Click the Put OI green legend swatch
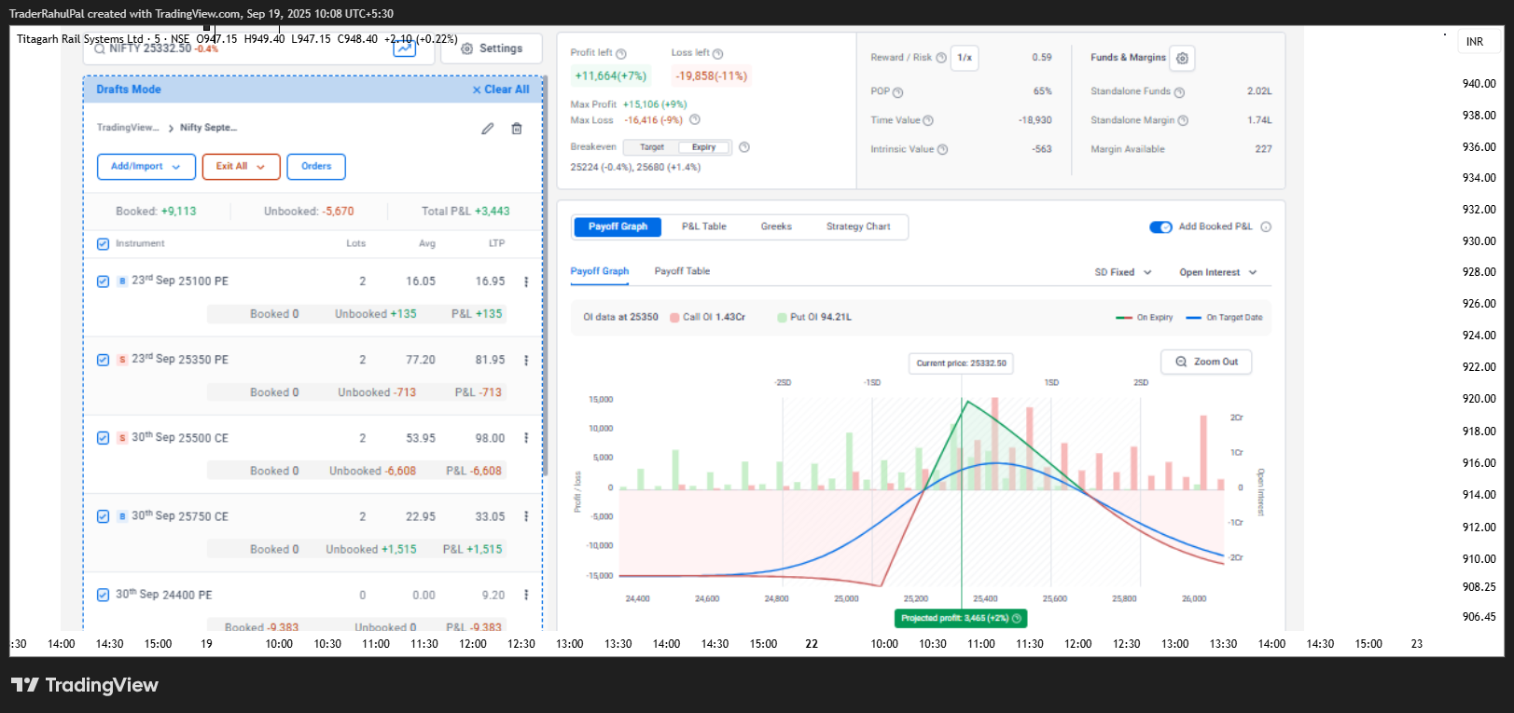The height and width of the screenshot is (713, 1514). point(782,318)
